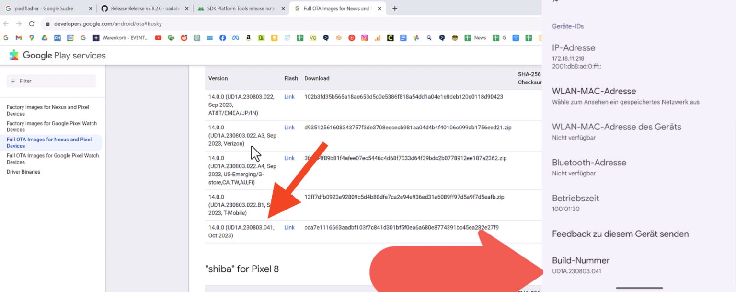Reload the current page
Viewport: 736px width, 292px height.
[32, 23]
